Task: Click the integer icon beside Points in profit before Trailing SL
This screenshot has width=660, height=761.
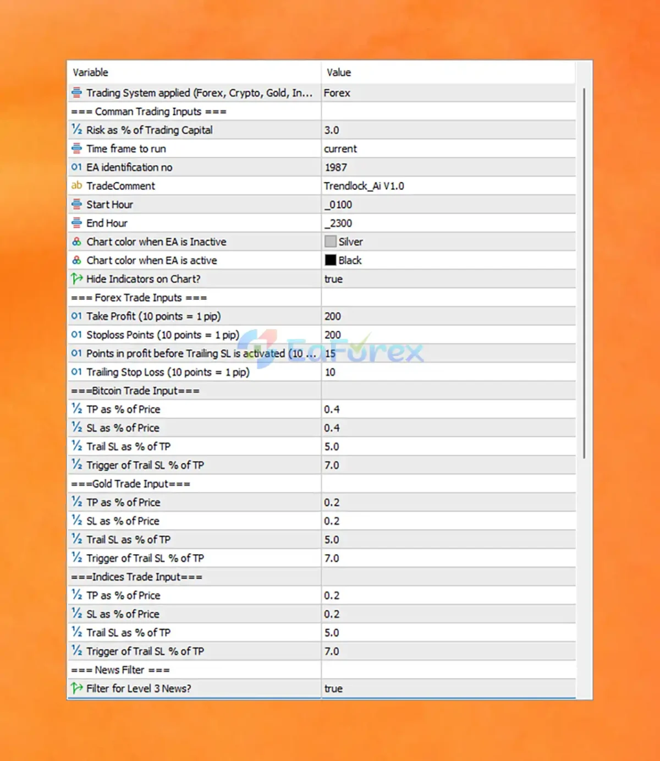Action: pyautogui.click(x=76, y=353)
